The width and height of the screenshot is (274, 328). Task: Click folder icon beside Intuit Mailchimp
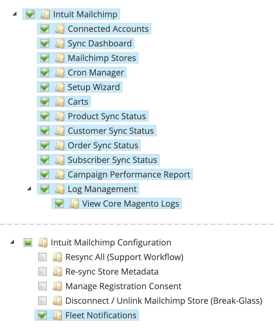pos(45,14)
